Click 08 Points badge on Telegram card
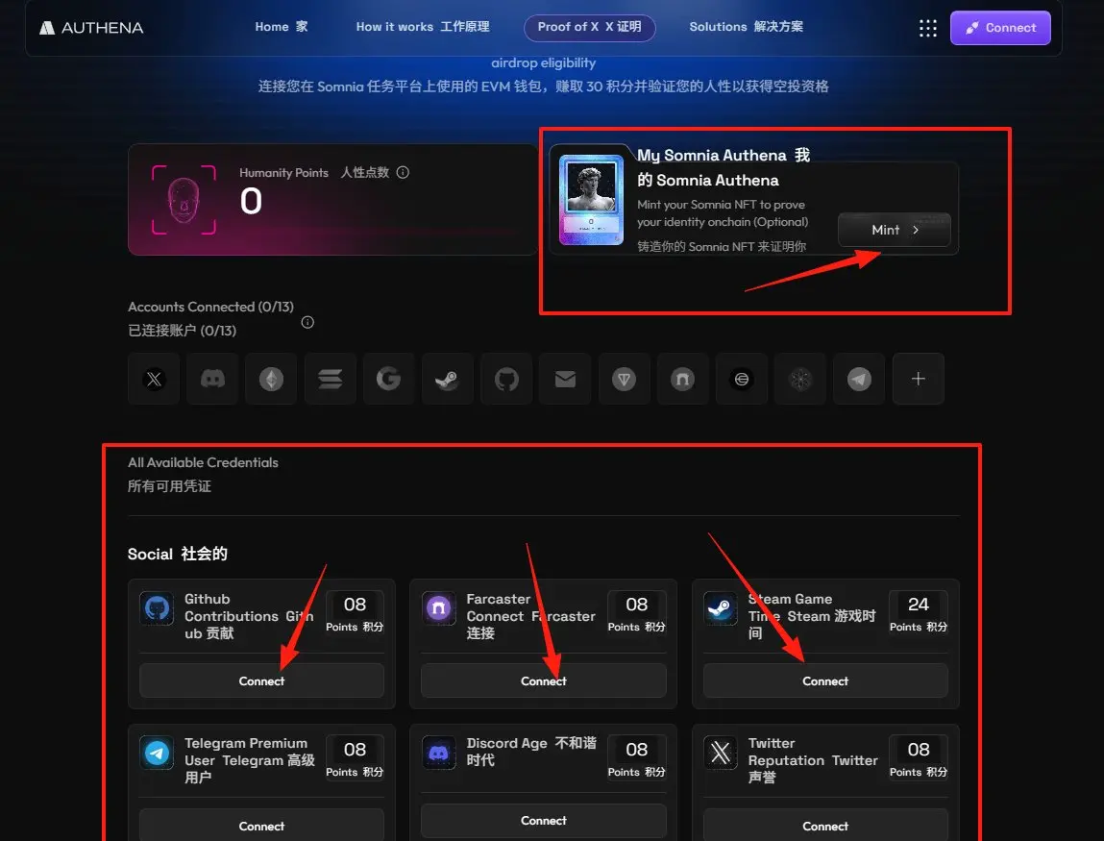The height and width of the screenshot is (841, 1104). click(355, 758)
